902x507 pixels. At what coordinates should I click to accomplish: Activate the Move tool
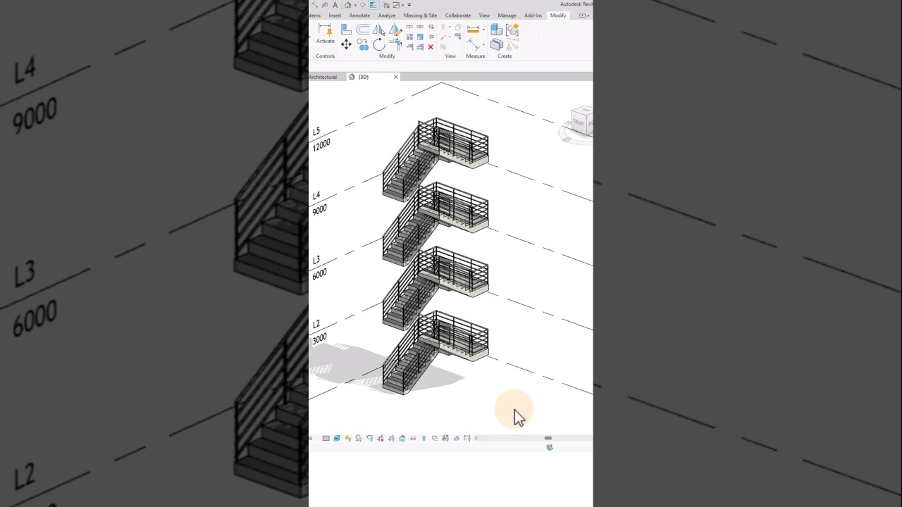tap(345, 44)
